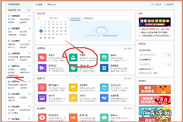Click the 交易管理 sidebar section icon

click(x=9, y=16)
